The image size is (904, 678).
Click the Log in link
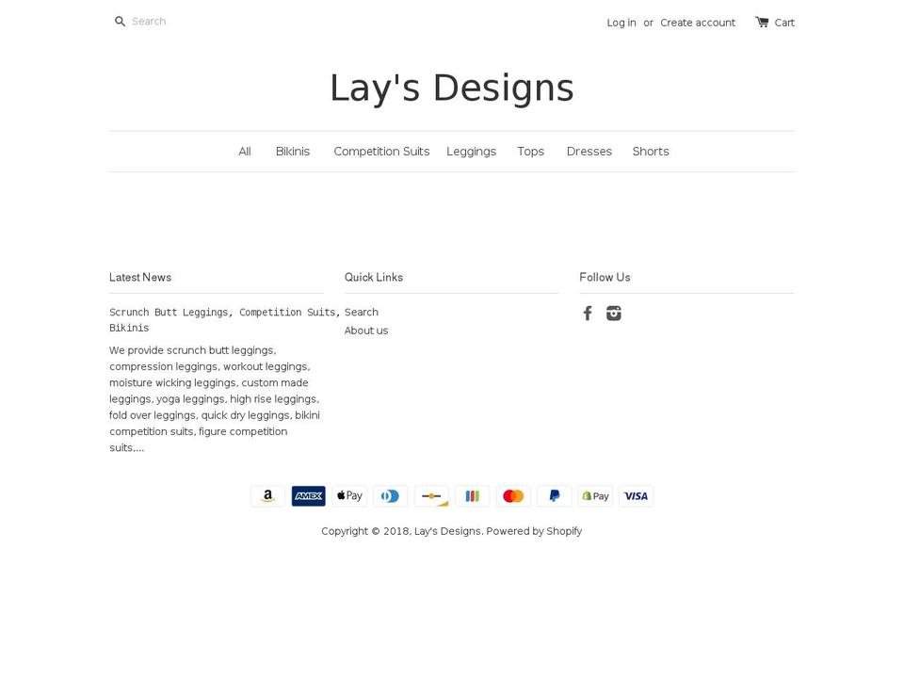click(x=621, y=23)
